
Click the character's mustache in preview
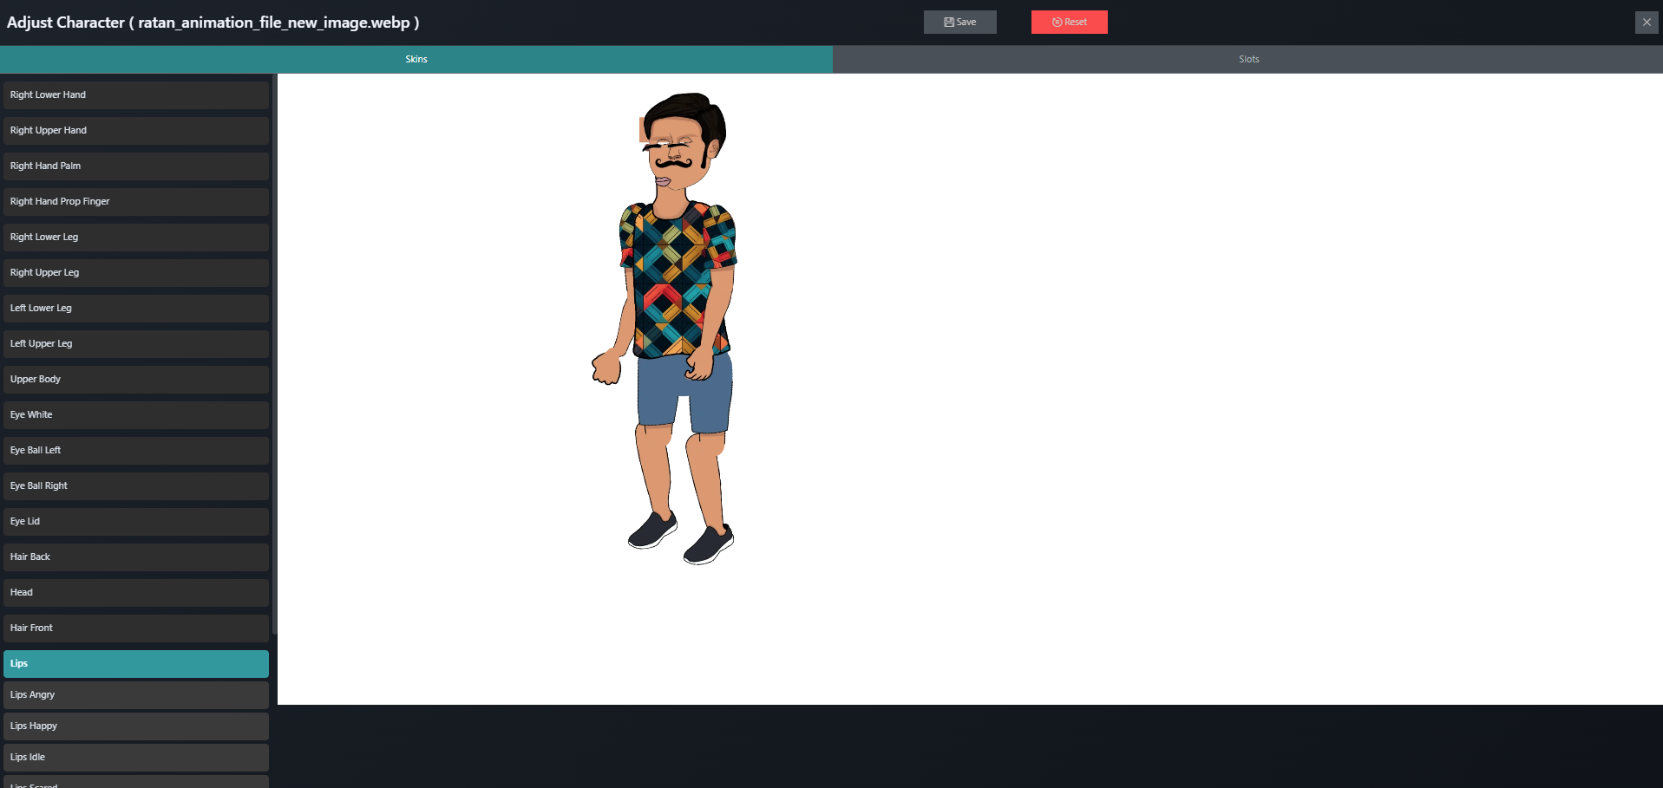click(x=673, y=162)
